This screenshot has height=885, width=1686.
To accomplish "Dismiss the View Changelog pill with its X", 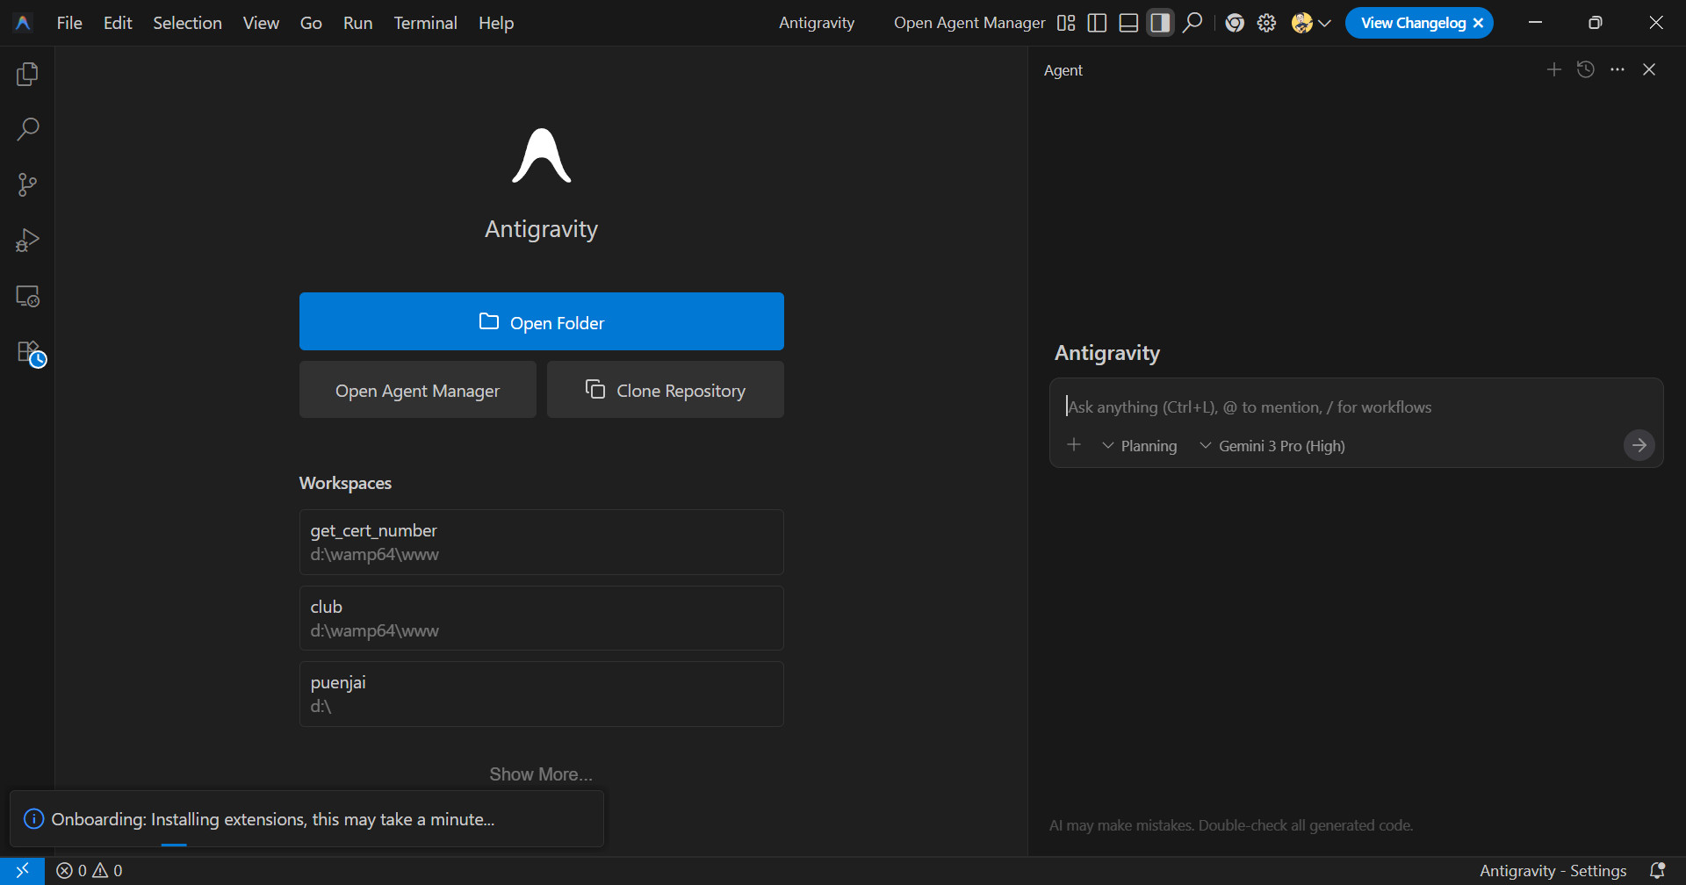I will [x=1479, y=23].
